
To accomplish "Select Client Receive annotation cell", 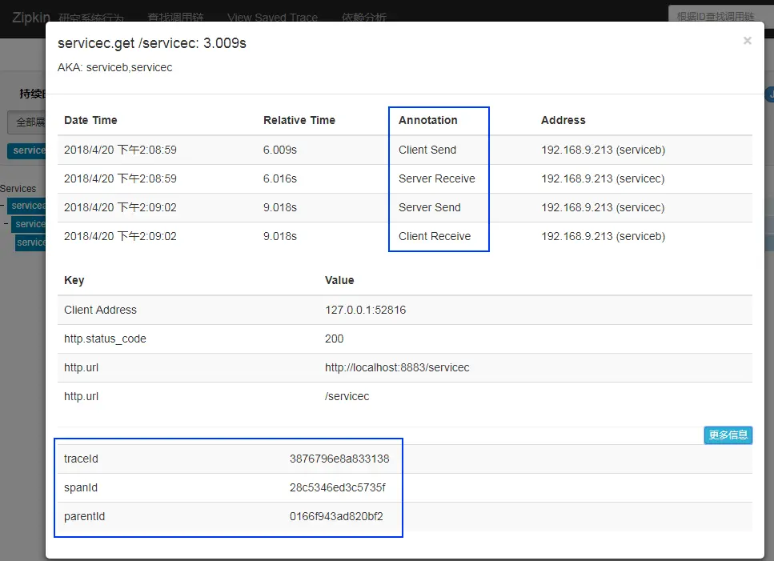I will (x=435, y=236).
